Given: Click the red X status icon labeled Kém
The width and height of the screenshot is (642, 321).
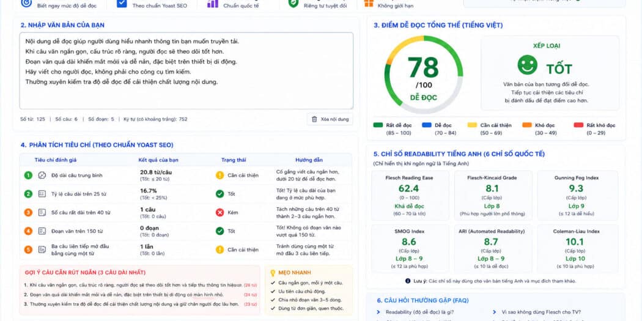Looking at the screenshot, I should pos(220,213).
